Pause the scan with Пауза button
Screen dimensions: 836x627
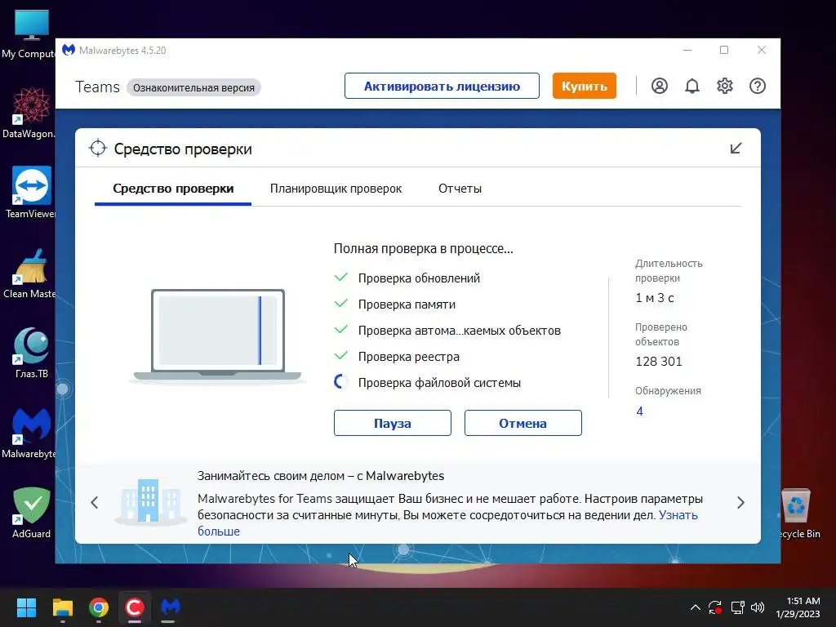[x=393, y=423]
